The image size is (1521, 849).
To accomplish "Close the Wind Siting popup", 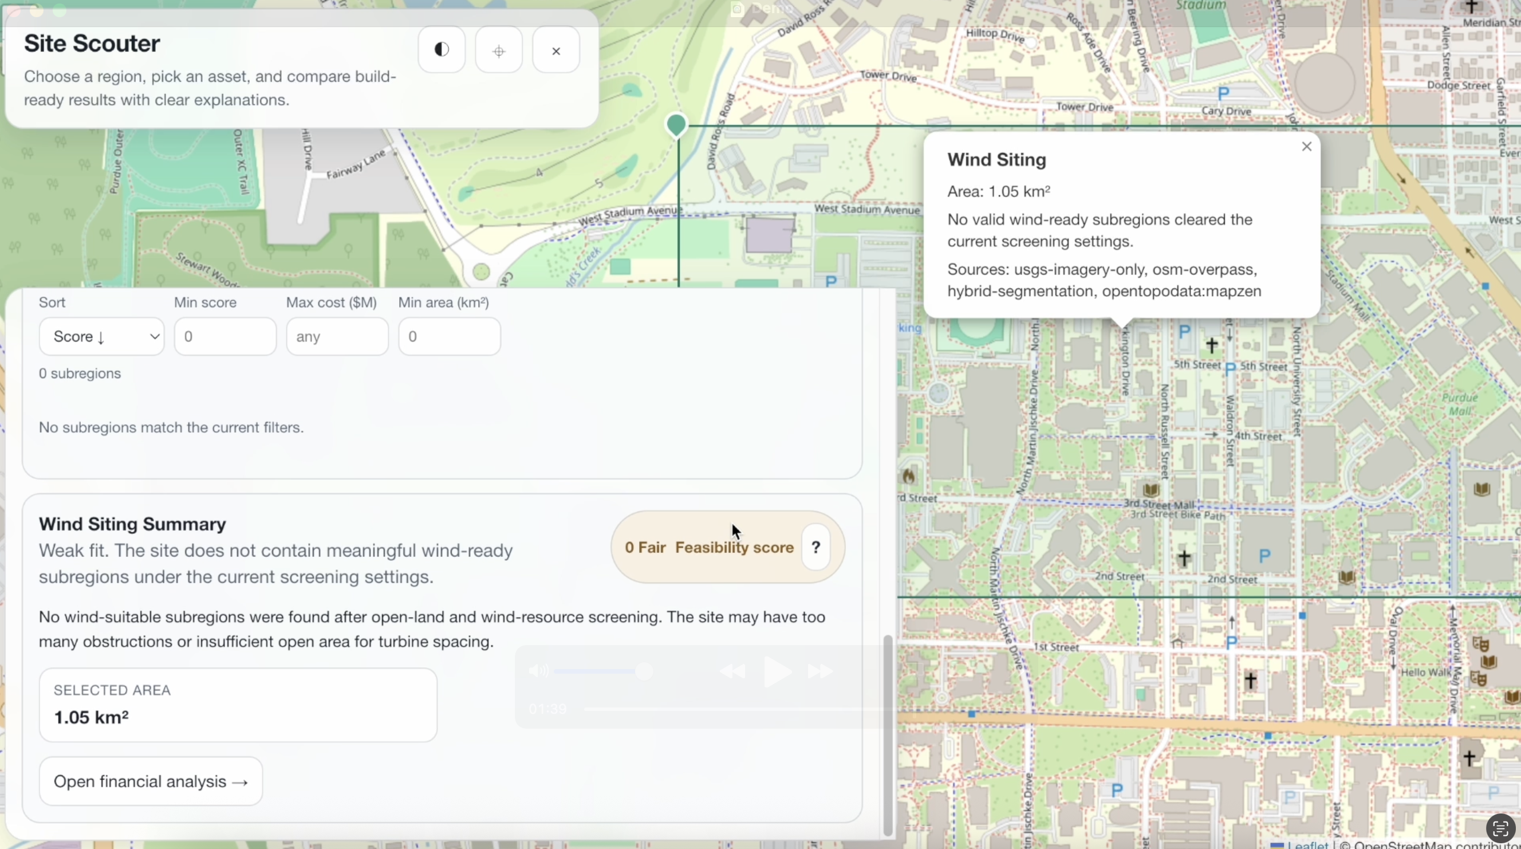I will [x=1306, y=147].
